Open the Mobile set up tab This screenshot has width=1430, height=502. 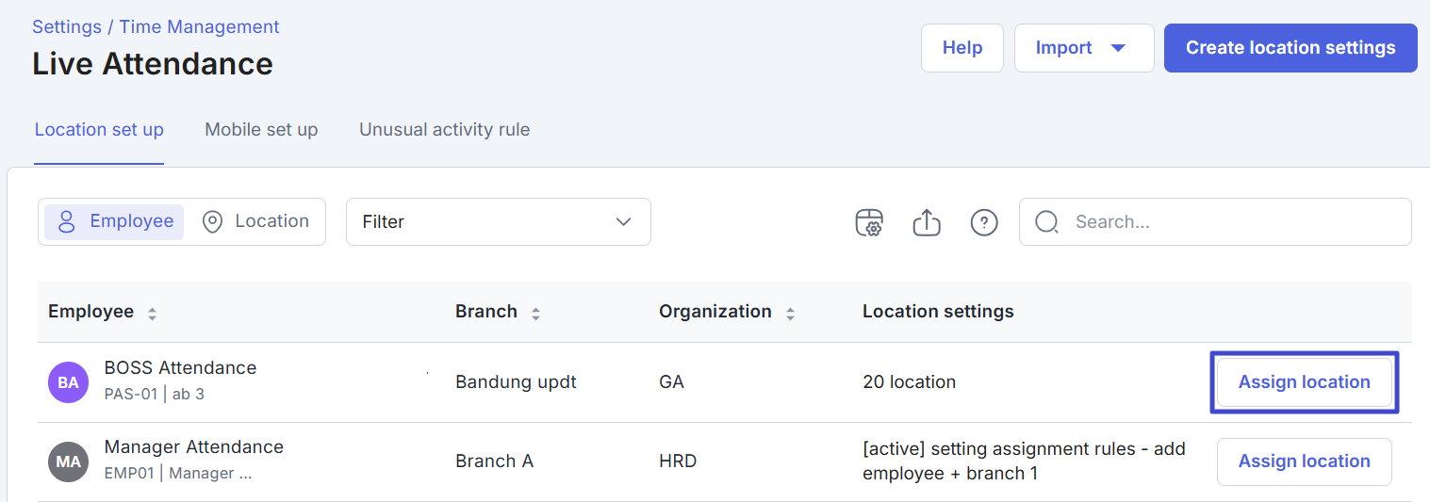click(x=261, y=130)
